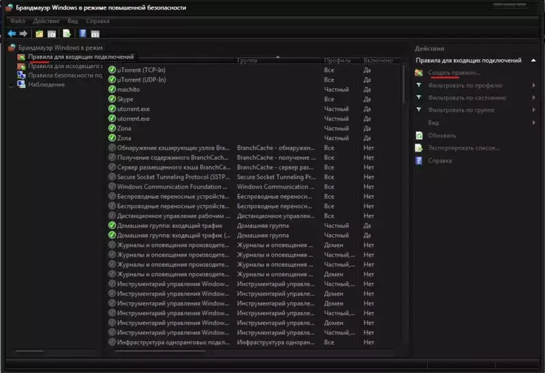Click gray icon of Secure Socket Tunneling rule
This screenshot has width=545, height=373.
112,177
